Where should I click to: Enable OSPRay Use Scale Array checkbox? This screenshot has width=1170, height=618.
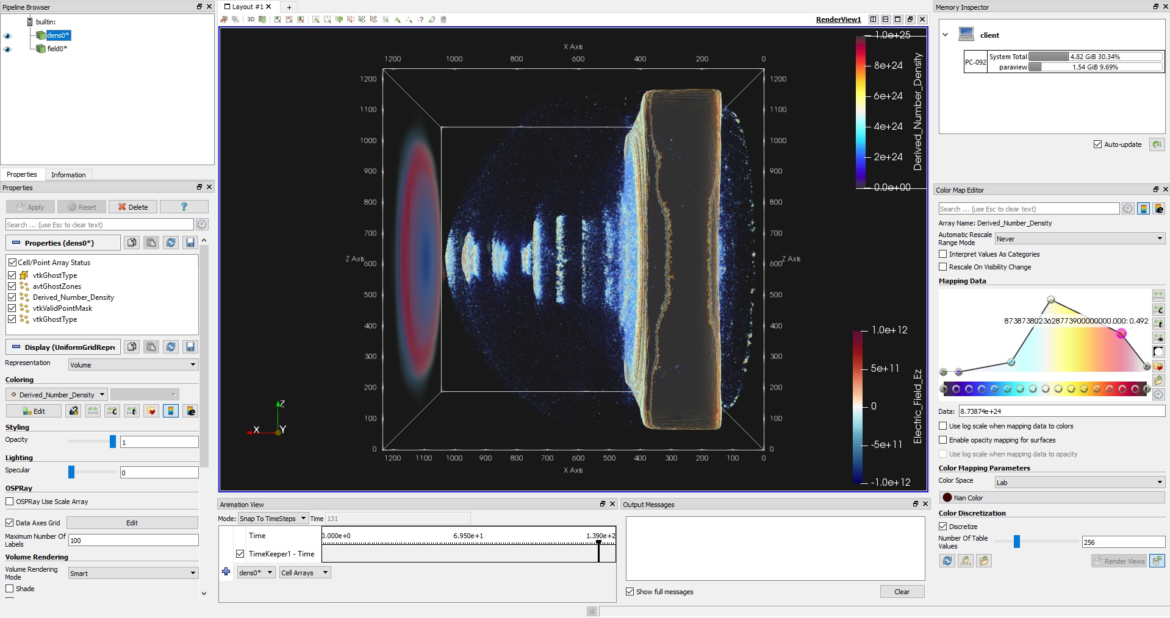pyautogui.click(x=9, y=502)
